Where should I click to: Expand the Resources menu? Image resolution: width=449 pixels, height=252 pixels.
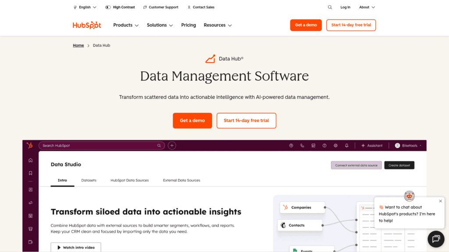tap(217, 25)
